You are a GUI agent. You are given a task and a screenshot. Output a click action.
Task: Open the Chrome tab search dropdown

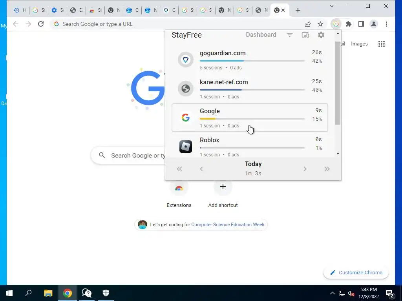click(x=331, y=6)
